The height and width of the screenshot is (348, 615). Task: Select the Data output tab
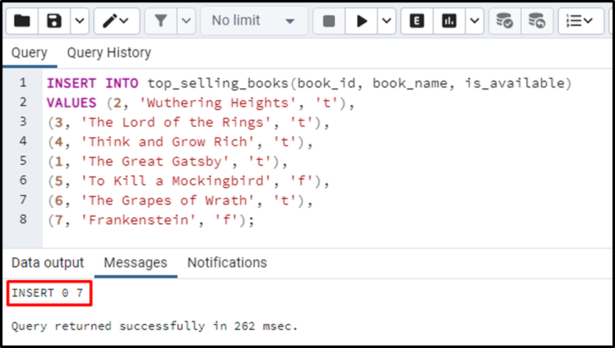click(48, 262)
